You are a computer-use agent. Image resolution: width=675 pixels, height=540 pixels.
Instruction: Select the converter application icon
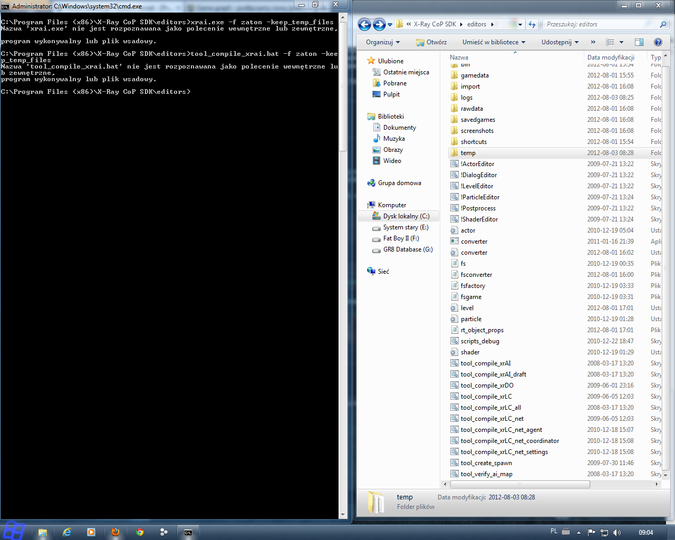(455, 242)
